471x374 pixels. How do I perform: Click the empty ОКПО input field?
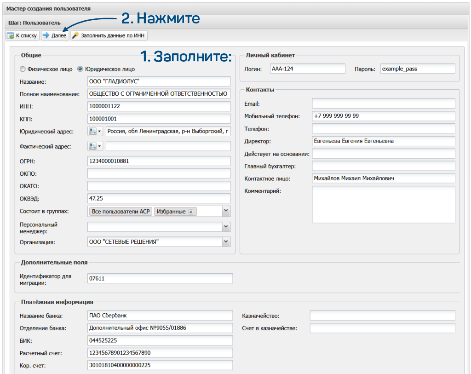(x=159, y=173)
